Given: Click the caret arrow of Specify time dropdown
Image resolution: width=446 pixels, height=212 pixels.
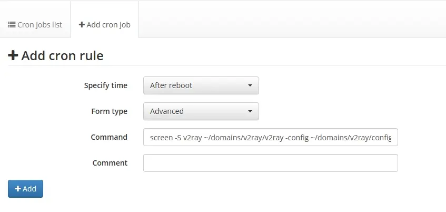Looking at the screenshot, I should tap(250, 85).
